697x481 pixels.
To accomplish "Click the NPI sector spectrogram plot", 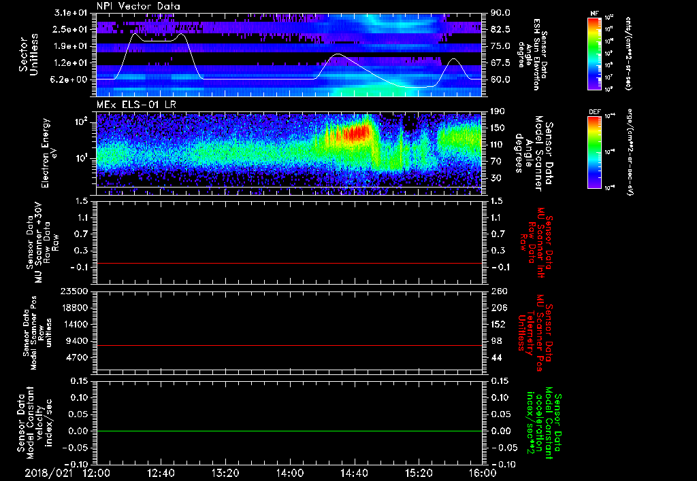I will [289, 55].
